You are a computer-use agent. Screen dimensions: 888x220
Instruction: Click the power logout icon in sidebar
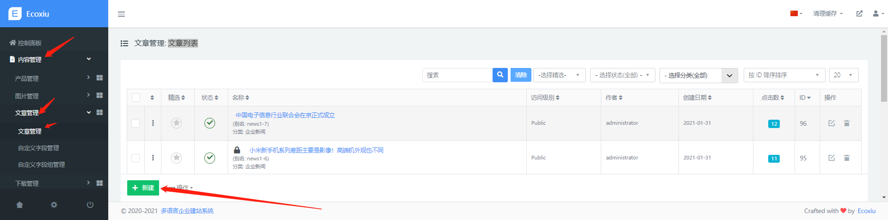90,205
